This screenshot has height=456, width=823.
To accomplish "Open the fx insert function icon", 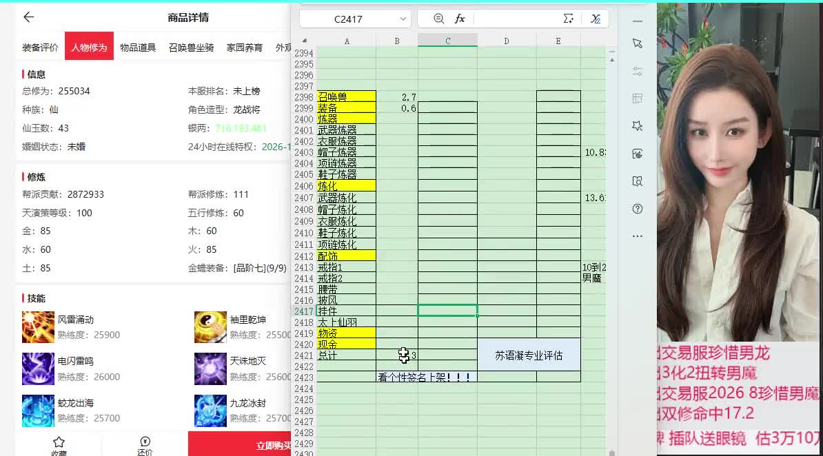I will click(460, 19).
